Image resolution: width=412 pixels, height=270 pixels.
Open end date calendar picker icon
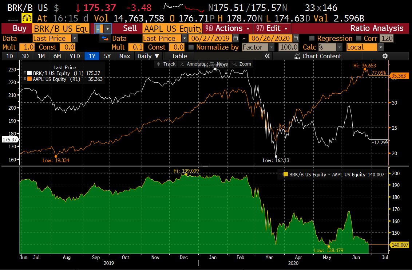coord(296,38)
